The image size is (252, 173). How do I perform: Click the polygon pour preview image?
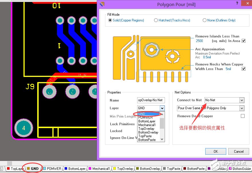click(152, 59)
